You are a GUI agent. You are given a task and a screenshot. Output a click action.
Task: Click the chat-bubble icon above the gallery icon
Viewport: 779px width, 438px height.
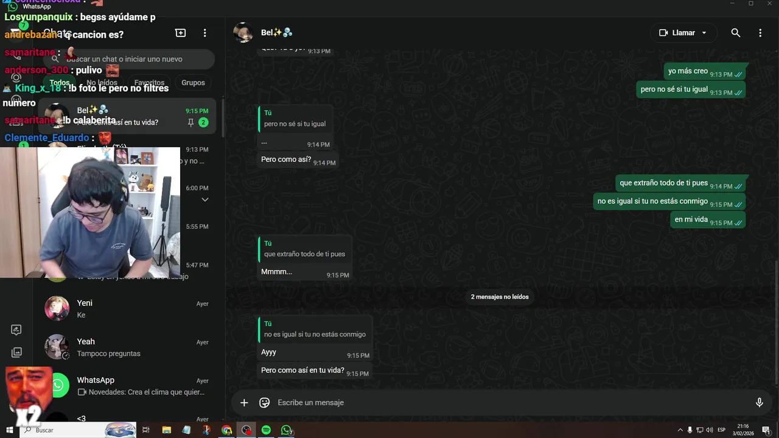[x=16, y=330]
